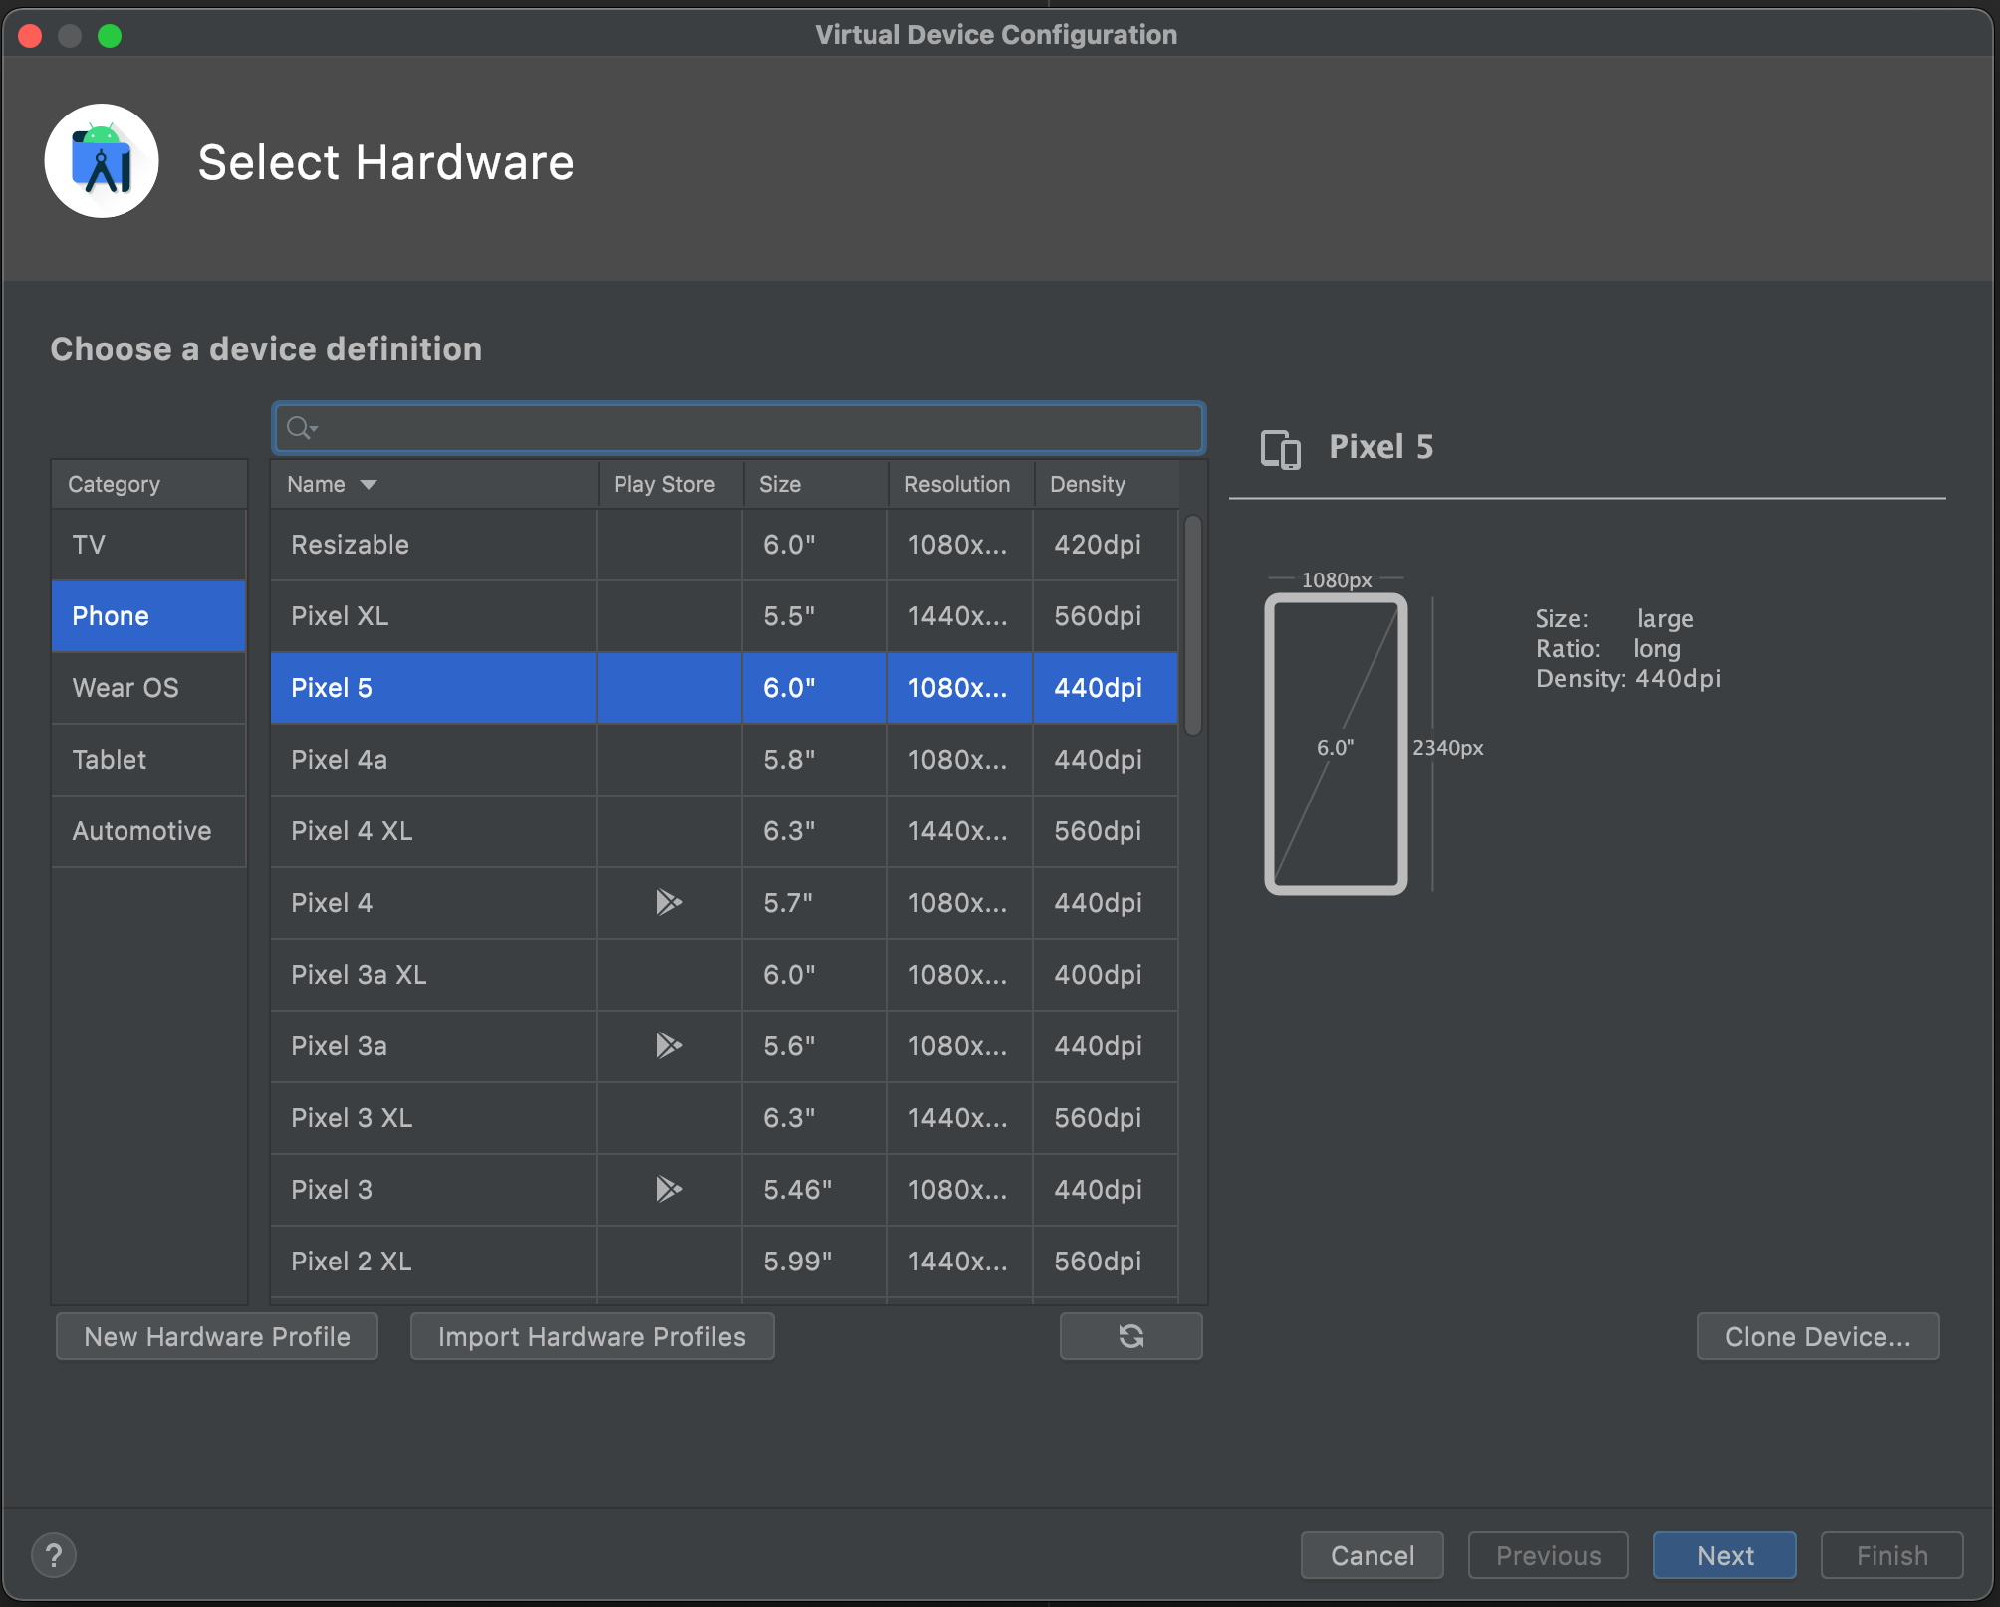Click Play Store icon in Pixel 3a row
The width and height of the screenshot is (2000, 1607).
pyautogui.click(x=668, y=1045)
